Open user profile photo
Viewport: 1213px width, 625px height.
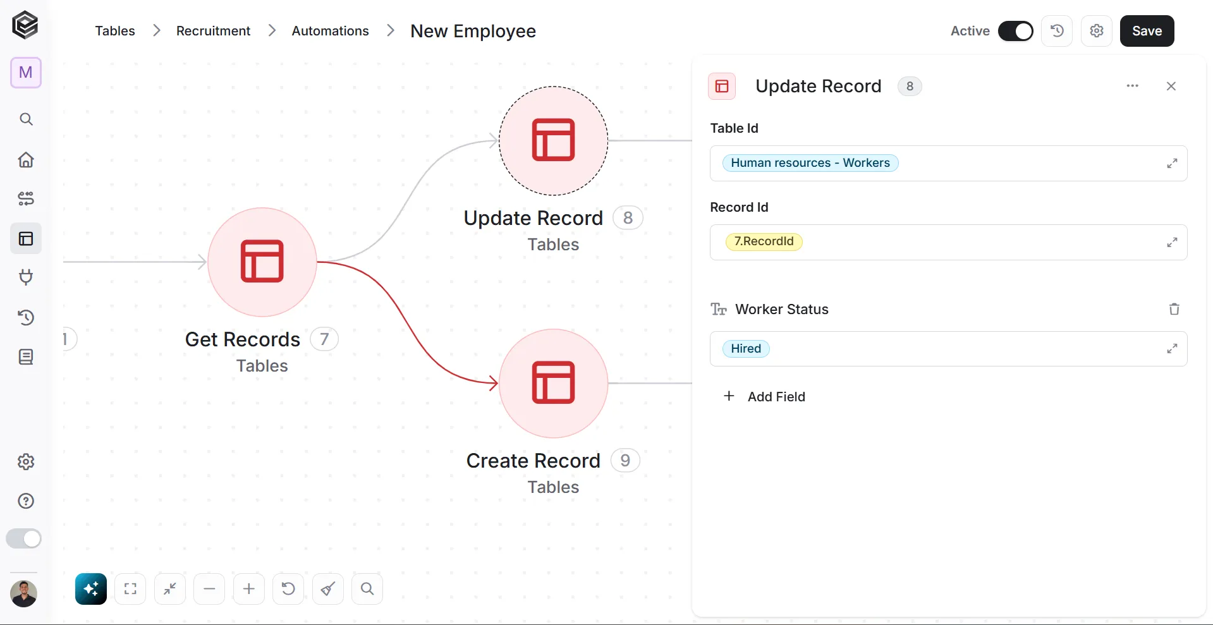[24, 593]
